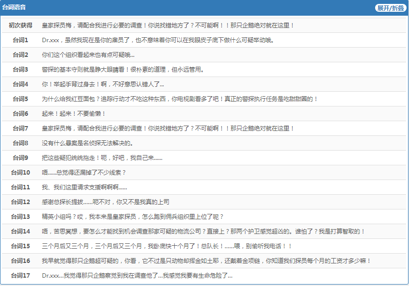Select the 台词15 label cell
The width and height of the screenshot is (409, 286).
point(21,246)
